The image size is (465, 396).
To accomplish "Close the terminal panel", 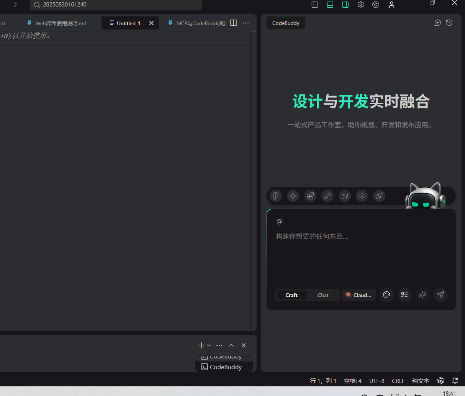I will coord(244,345).
